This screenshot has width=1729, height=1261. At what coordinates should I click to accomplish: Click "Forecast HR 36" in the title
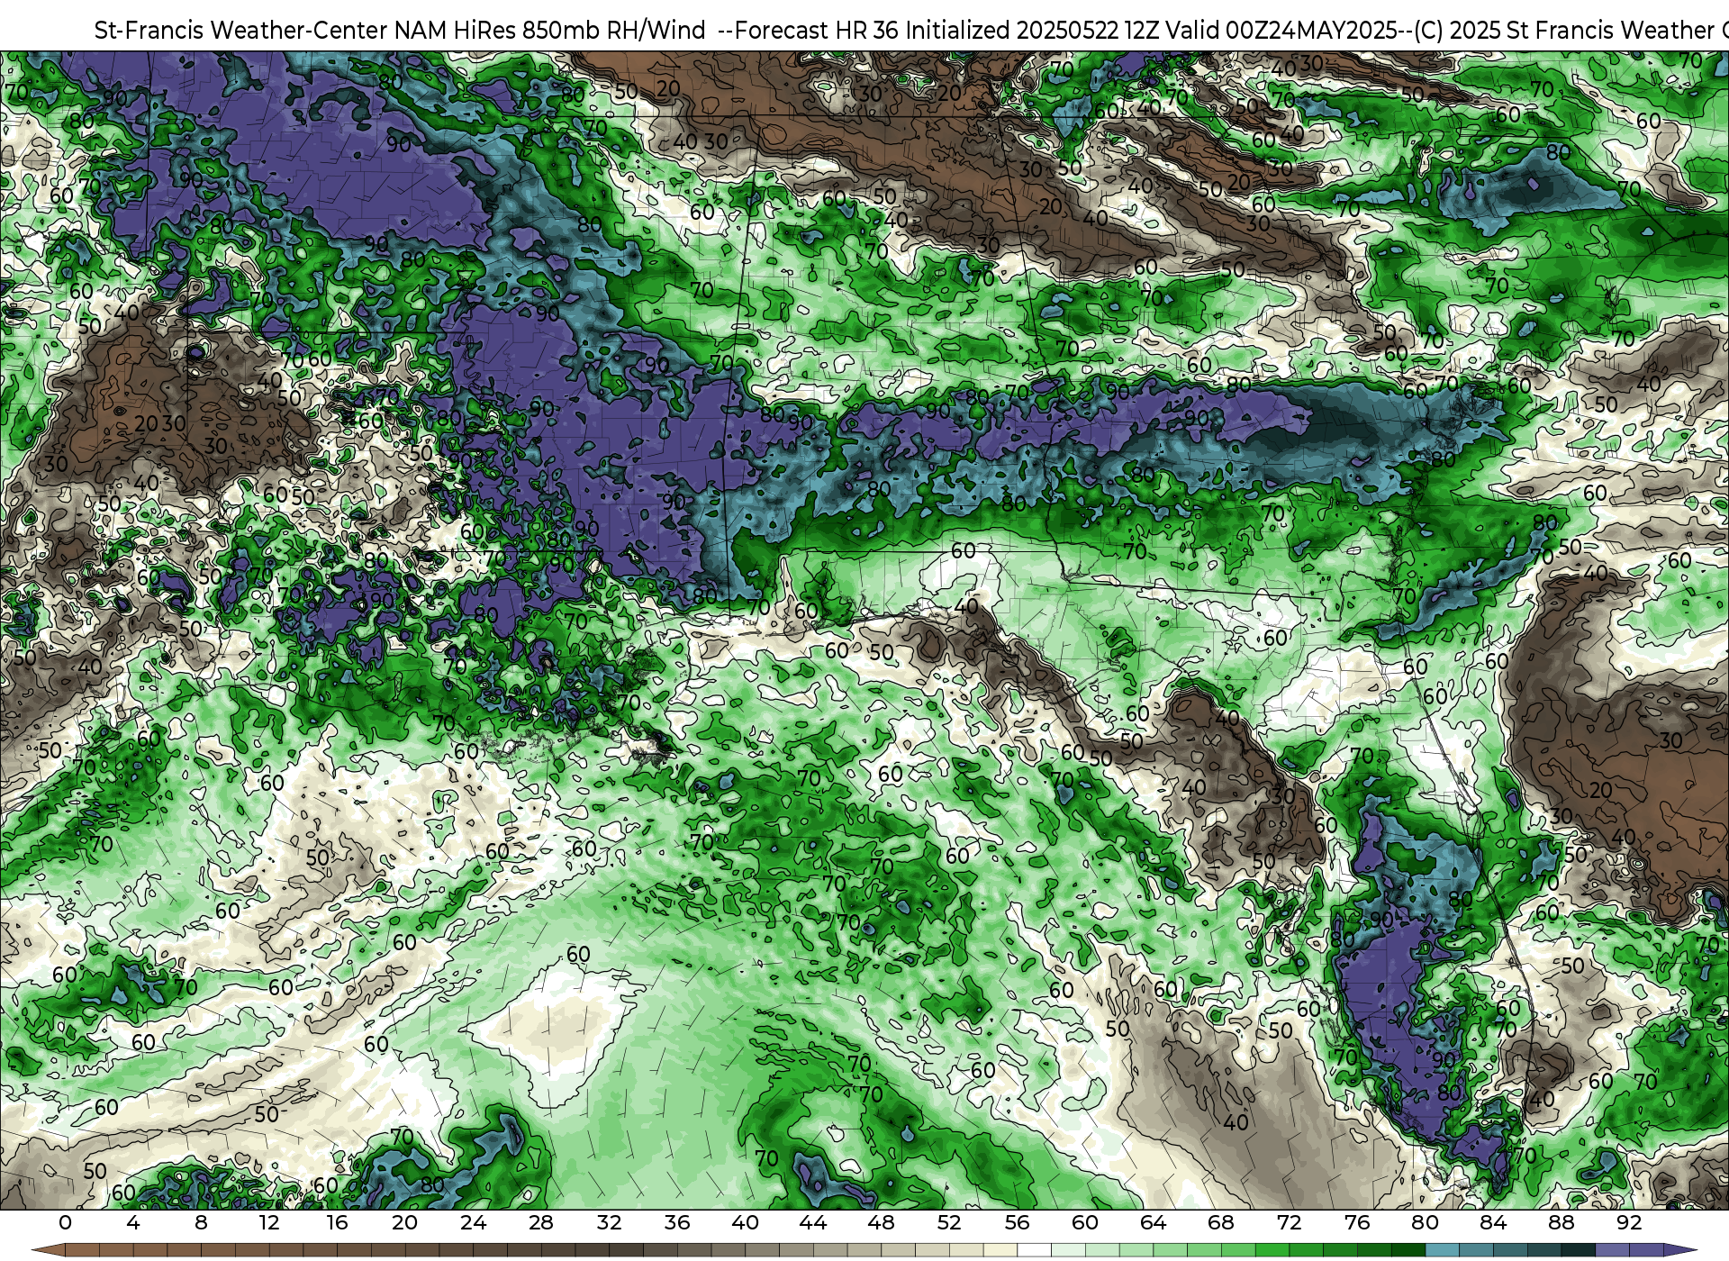(817, 31)
